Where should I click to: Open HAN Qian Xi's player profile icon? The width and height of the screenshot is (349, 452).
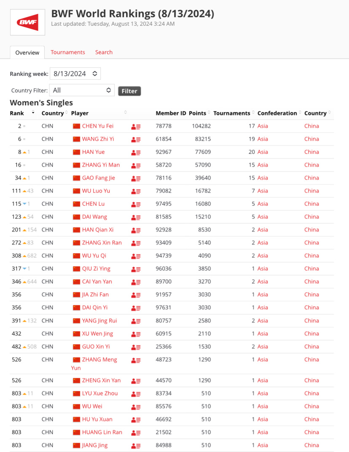(x=136, y=230)
